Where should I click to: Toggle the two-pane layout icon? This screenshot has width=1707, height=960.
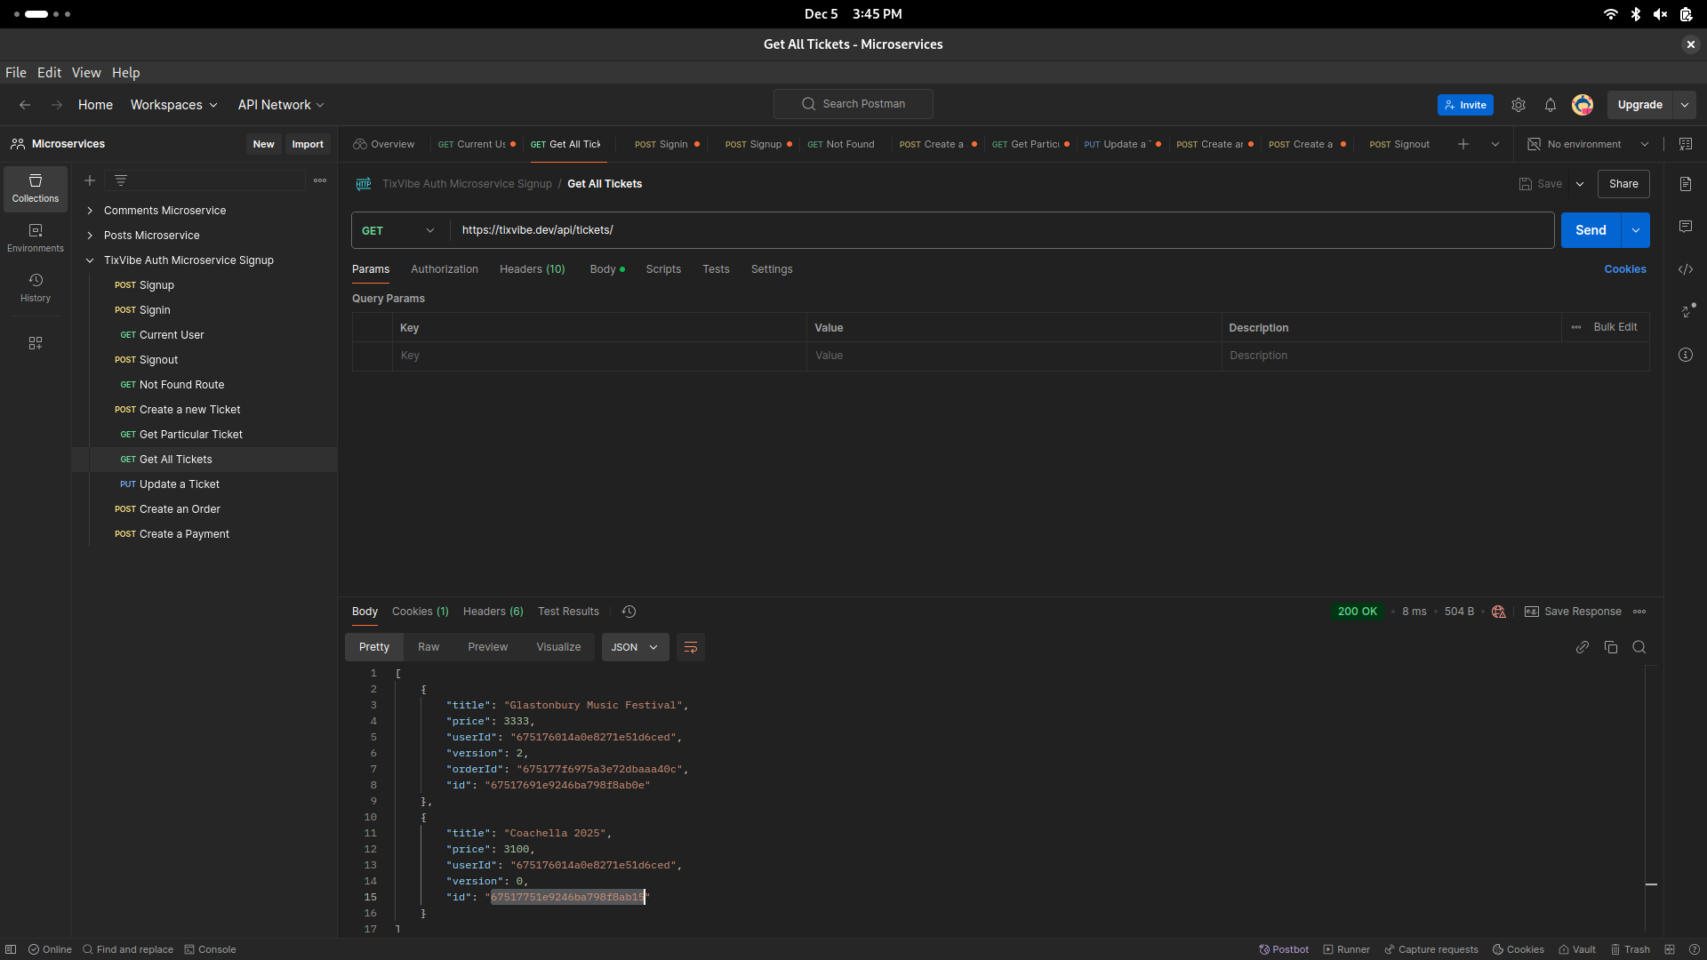pos(1670,949)
